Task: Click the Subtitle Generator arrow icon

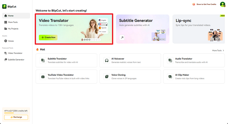Action: pyautogui.click(x=122, y=38)
